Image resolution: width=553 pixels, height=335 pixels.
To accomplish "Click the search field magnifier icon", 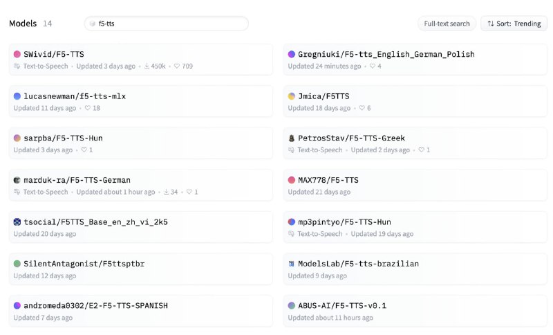I will tap(93, 24).
